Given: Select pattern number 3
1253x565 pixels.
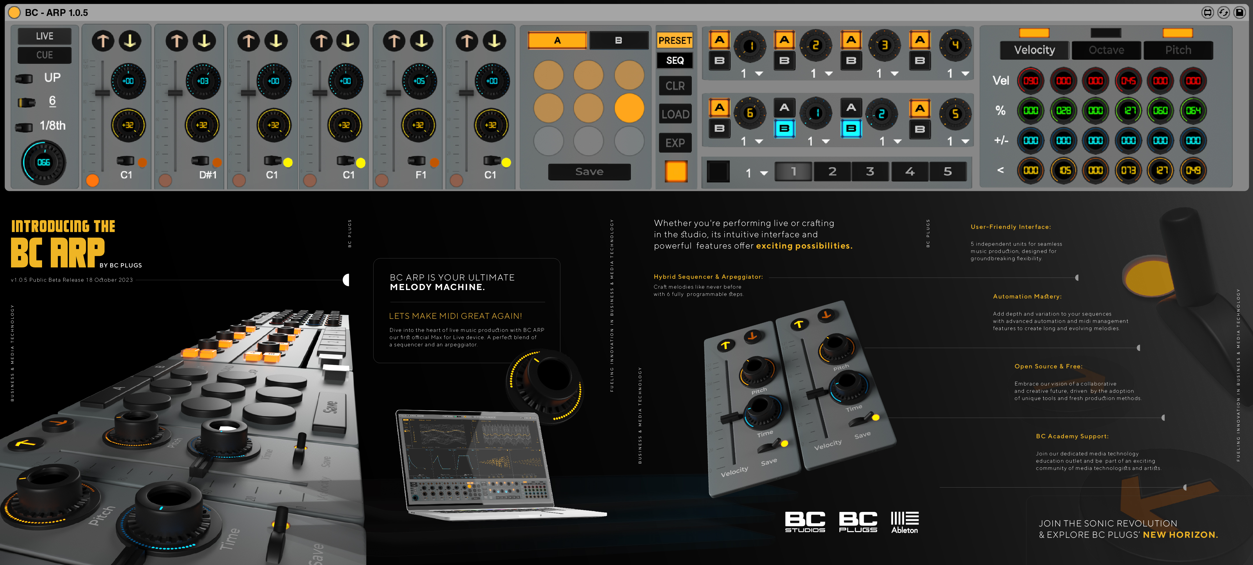Looking at the screenshot, I should (870, 172).
